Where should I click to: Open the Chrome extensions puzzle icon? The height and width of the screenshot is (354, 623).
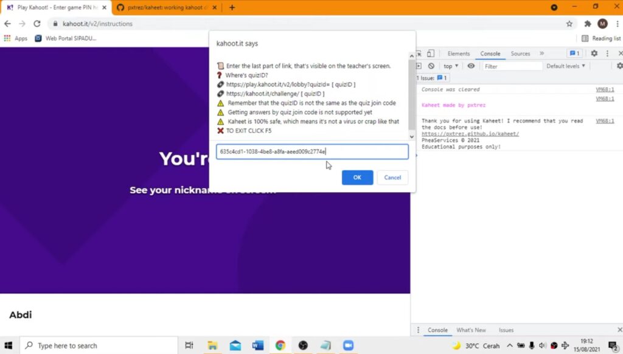click(588, 24)
